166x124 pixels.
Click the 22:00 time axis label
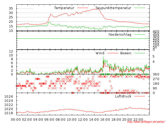click(x=138, y=120)
